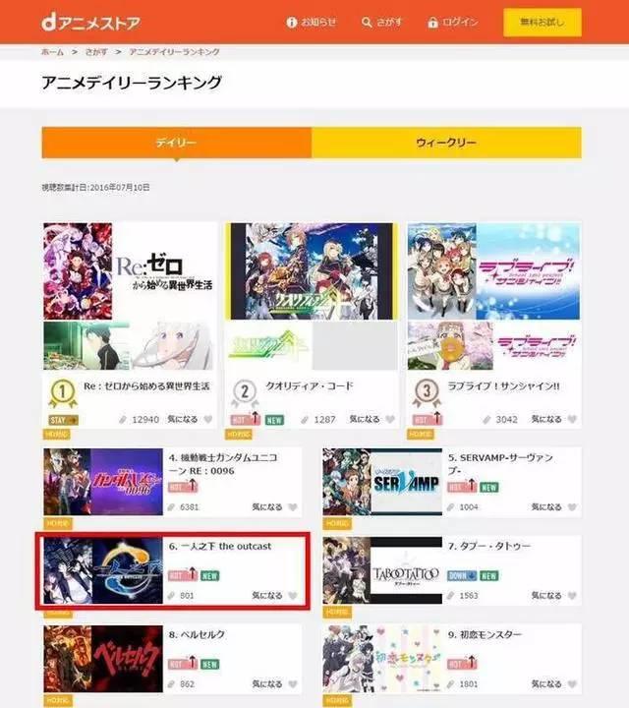Image resolution: width=629 pixels, height=708 pixels.
Task: Toggle heart favorite for ラブライブ!サンシャイン!!
Action: tap(572, 420)
